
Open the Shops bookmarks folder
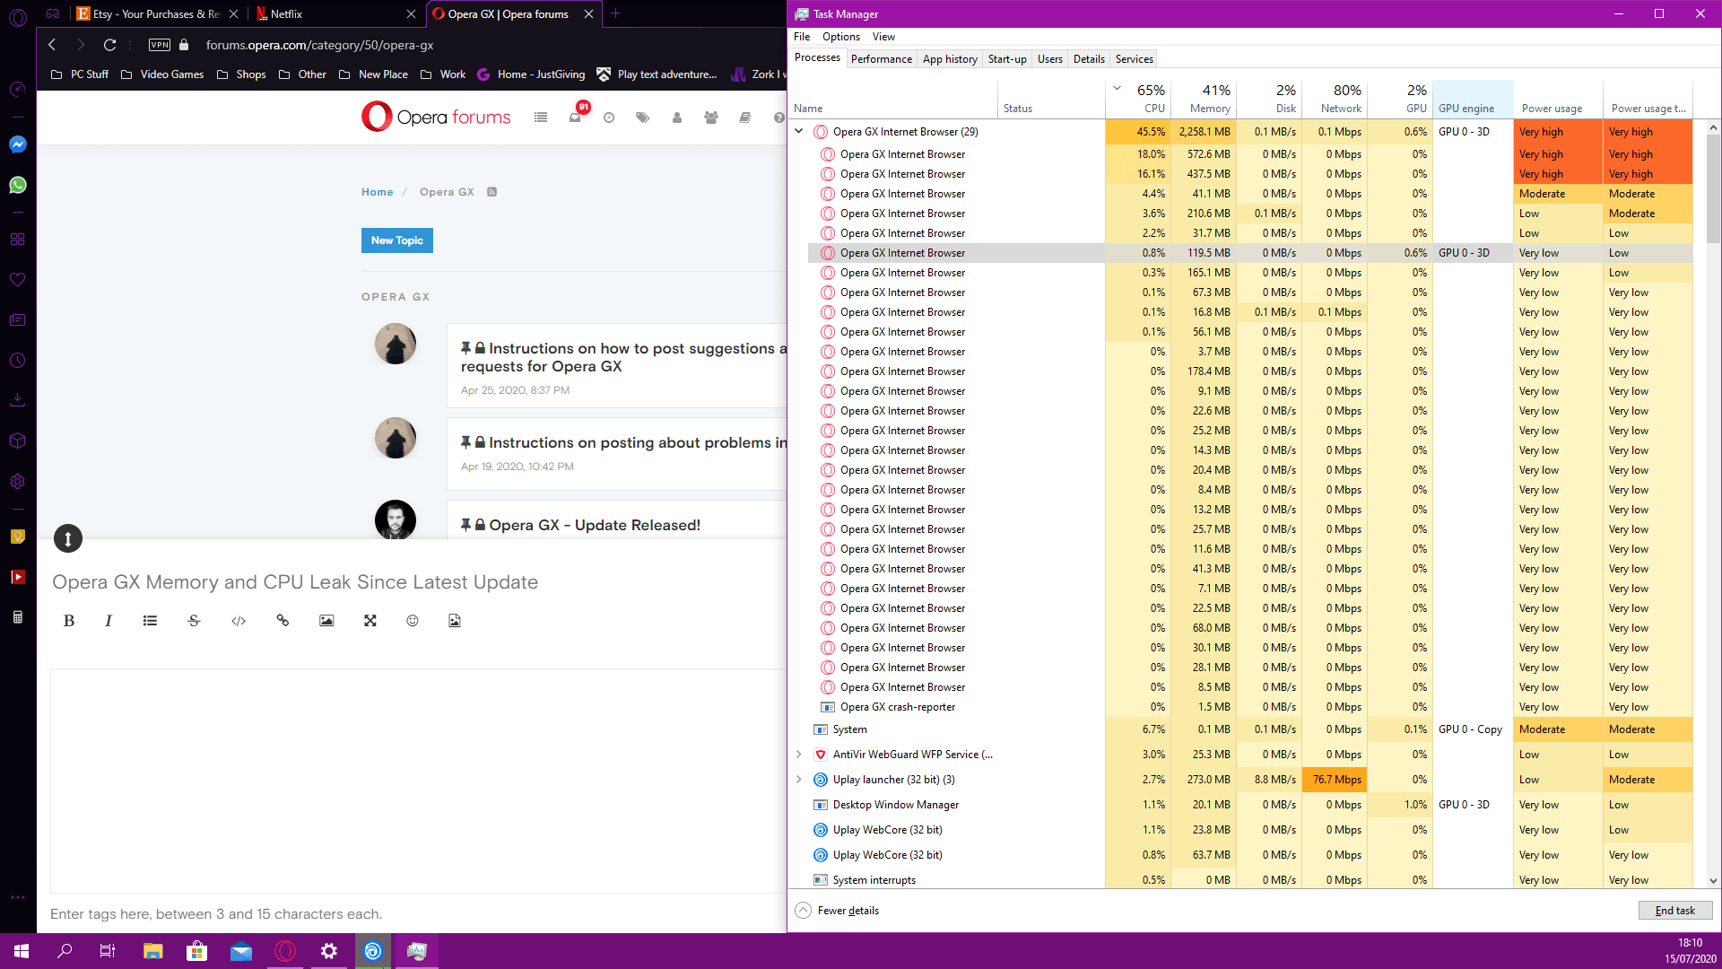pyautogui.click(x=241, y=74)
